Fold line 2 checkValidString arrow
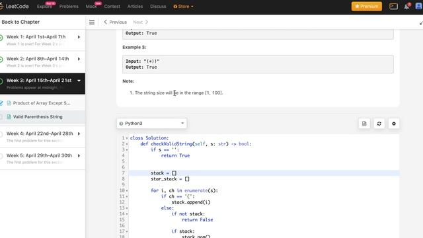 127,144
